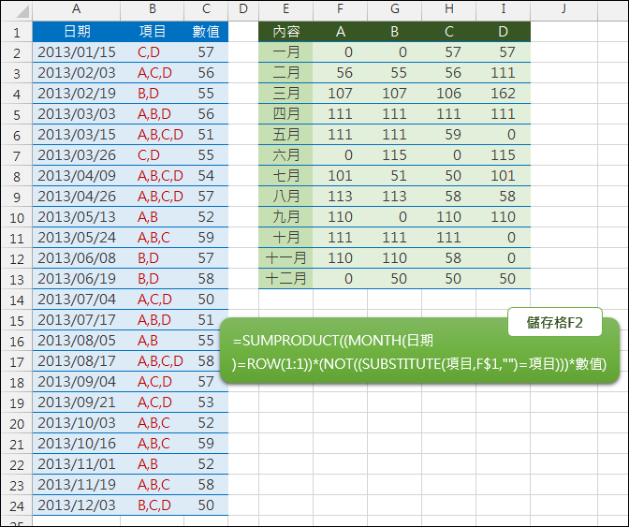Click date cell 2013/02/19

[76, 94]
